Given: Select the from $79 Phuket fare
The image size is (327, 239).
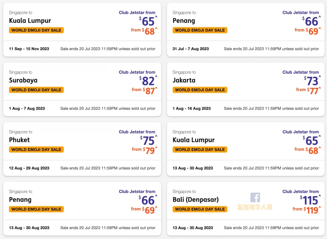Looking at the screenshot, I should (145, 150).
